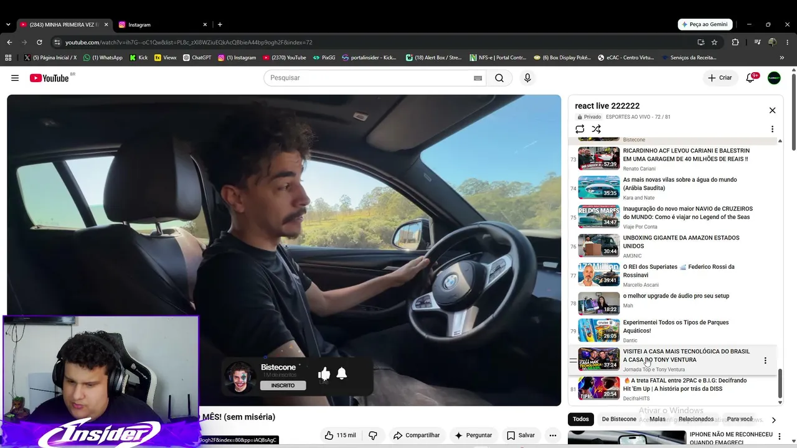The width and height of the screenshot is (797, 448).
Task: Bookmark this page with the star
Action: click(x=714, y=42)
